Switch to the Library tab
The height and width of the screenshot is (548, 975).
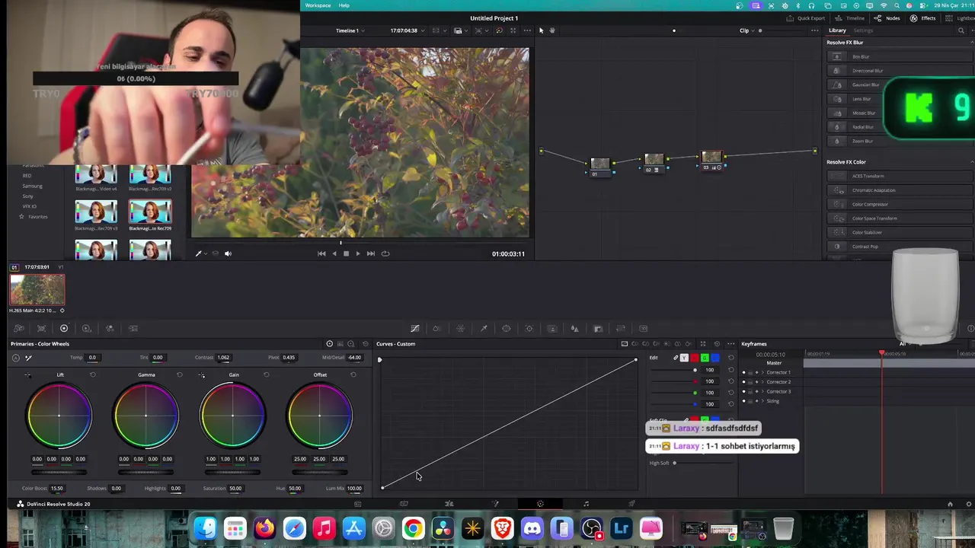coord(837,30)
